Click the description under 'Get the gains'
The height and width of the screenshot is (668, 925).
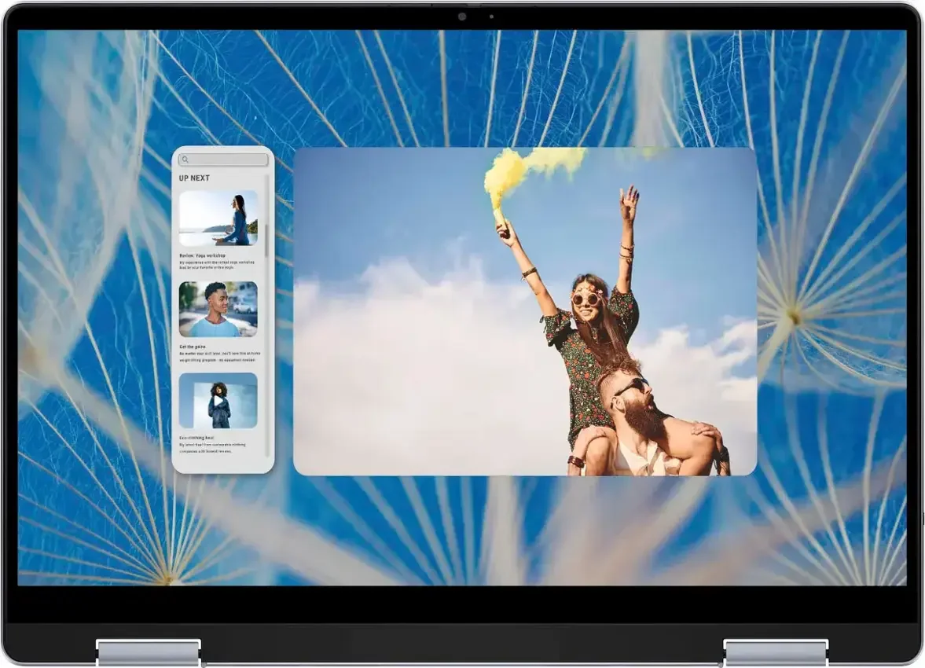[218, 357]
